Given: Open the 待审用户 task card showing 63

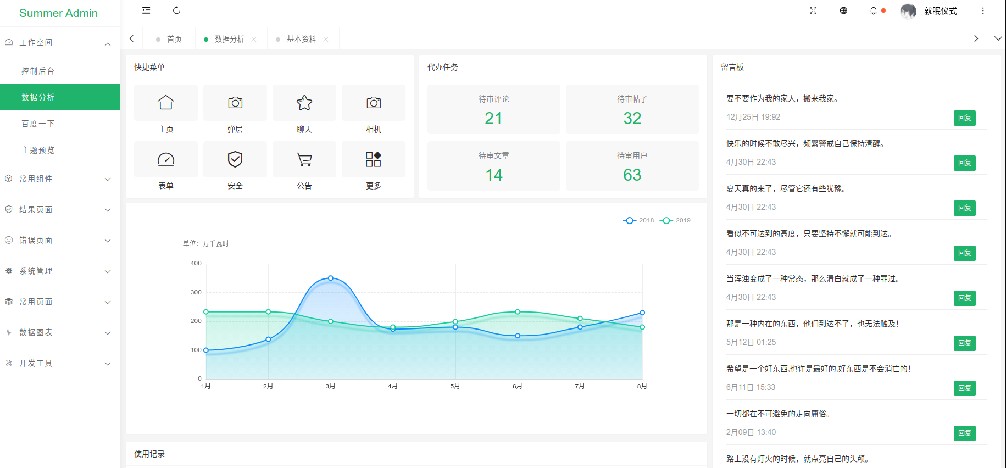Looking at the screenshot, I should click(632, 166).
